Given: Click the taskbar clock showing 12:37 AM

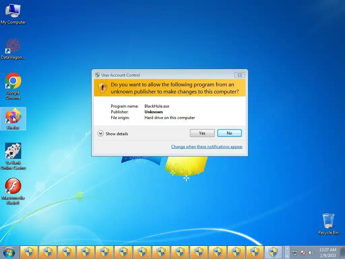Looking at the screenshot, I should (327, 253).
